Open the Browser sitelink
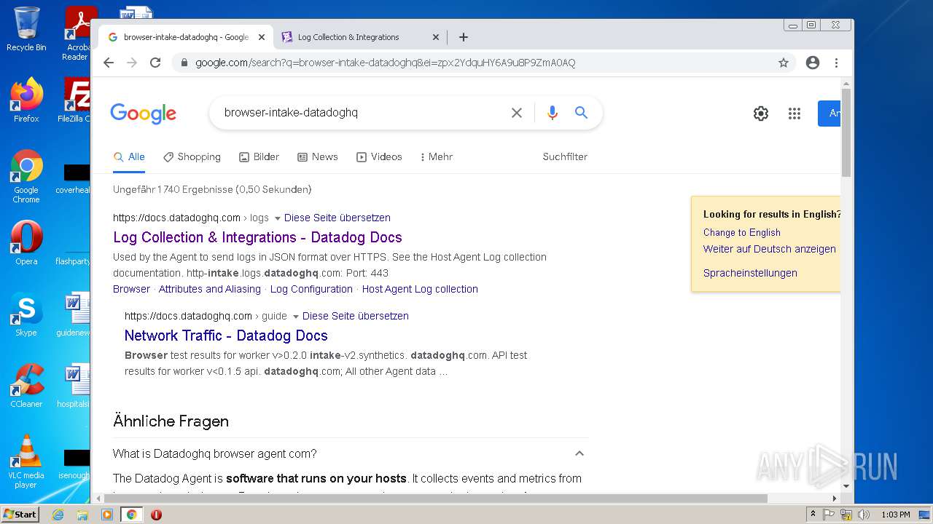 tap(131, 289)
